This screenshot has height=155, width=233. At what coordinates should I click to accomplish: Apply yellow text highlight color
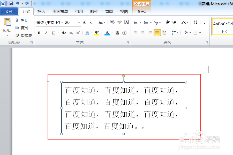[97, 33]
